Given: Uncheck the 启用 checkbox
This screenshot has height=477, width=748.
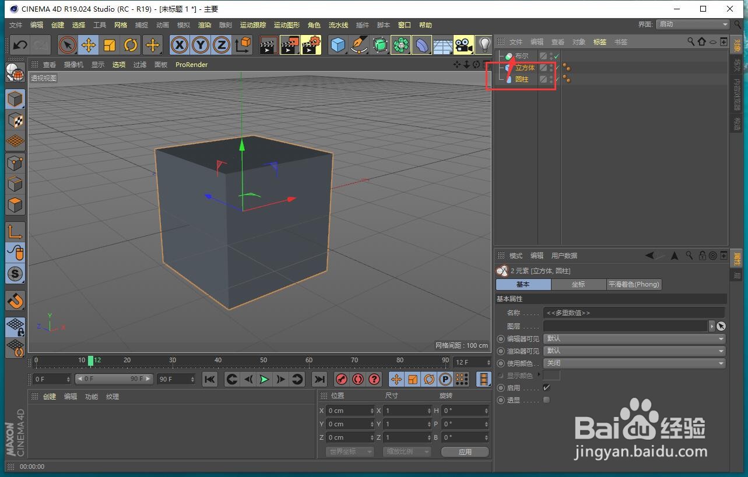Looking at the screenshot, I should pos(546,387).
